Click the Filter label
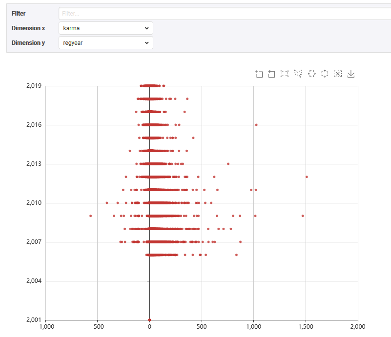Screen dimensions: 391x337 tap(19, 14)
